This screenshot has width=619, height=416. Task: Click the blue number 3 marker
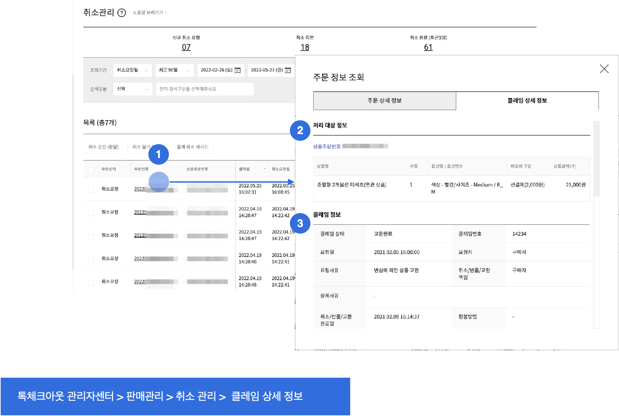tap(300, 223)
